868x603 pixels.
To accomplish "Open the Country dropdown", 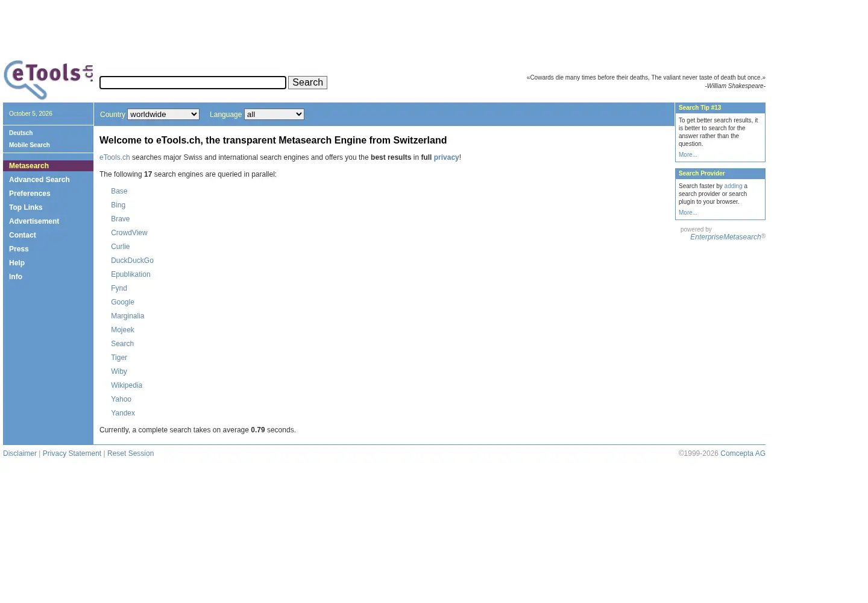I will pyautogui.click(x=163, y=115).
